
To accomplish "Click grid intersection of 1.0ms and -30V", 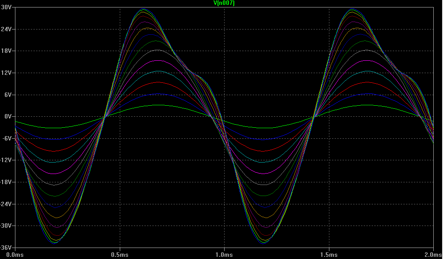I will 224,226.
